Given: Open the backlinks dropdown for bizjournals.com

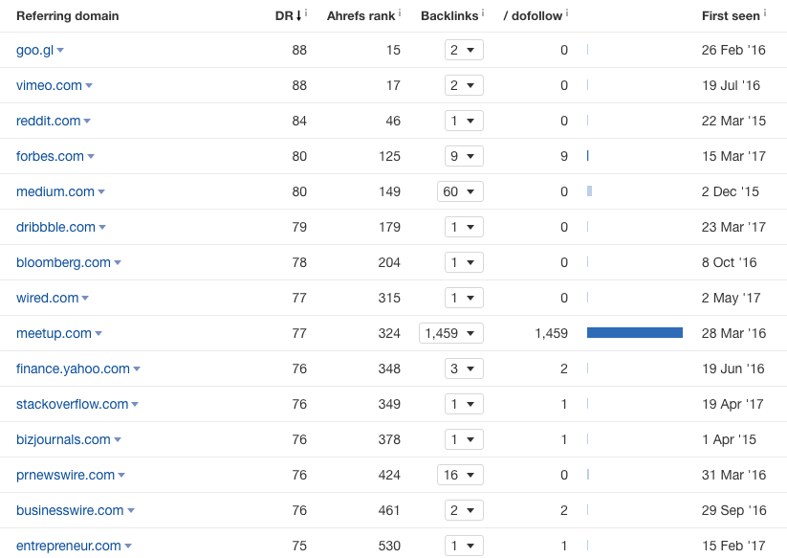Looking at the screenshot, I should (x=464, y=439).
